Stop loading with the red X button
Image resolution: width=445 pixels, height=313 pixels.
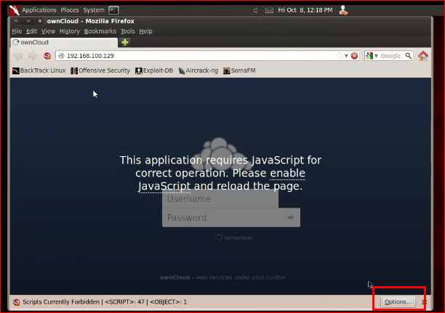pos(354,56)
